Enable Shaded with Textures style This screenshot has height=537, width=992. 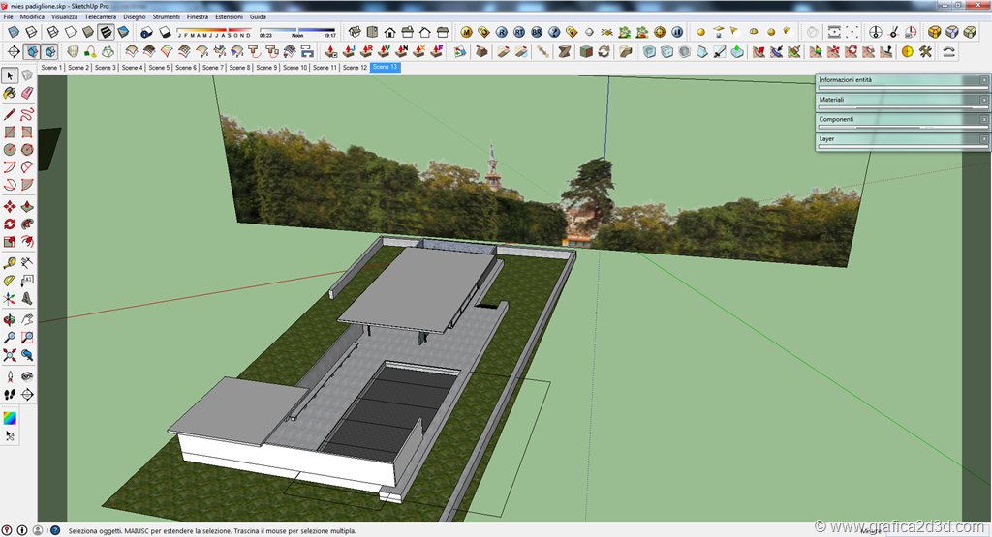[x=106, y=32]
